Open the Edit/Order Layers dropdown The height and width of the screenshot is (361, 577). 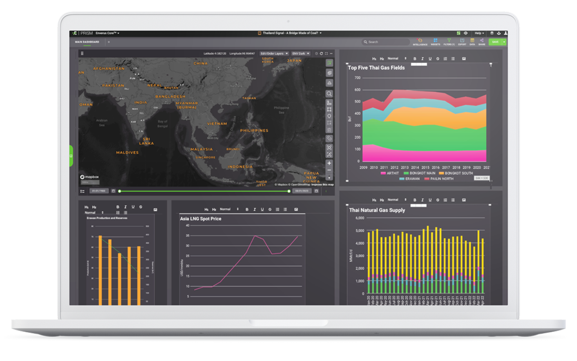[x=274, y=53]
